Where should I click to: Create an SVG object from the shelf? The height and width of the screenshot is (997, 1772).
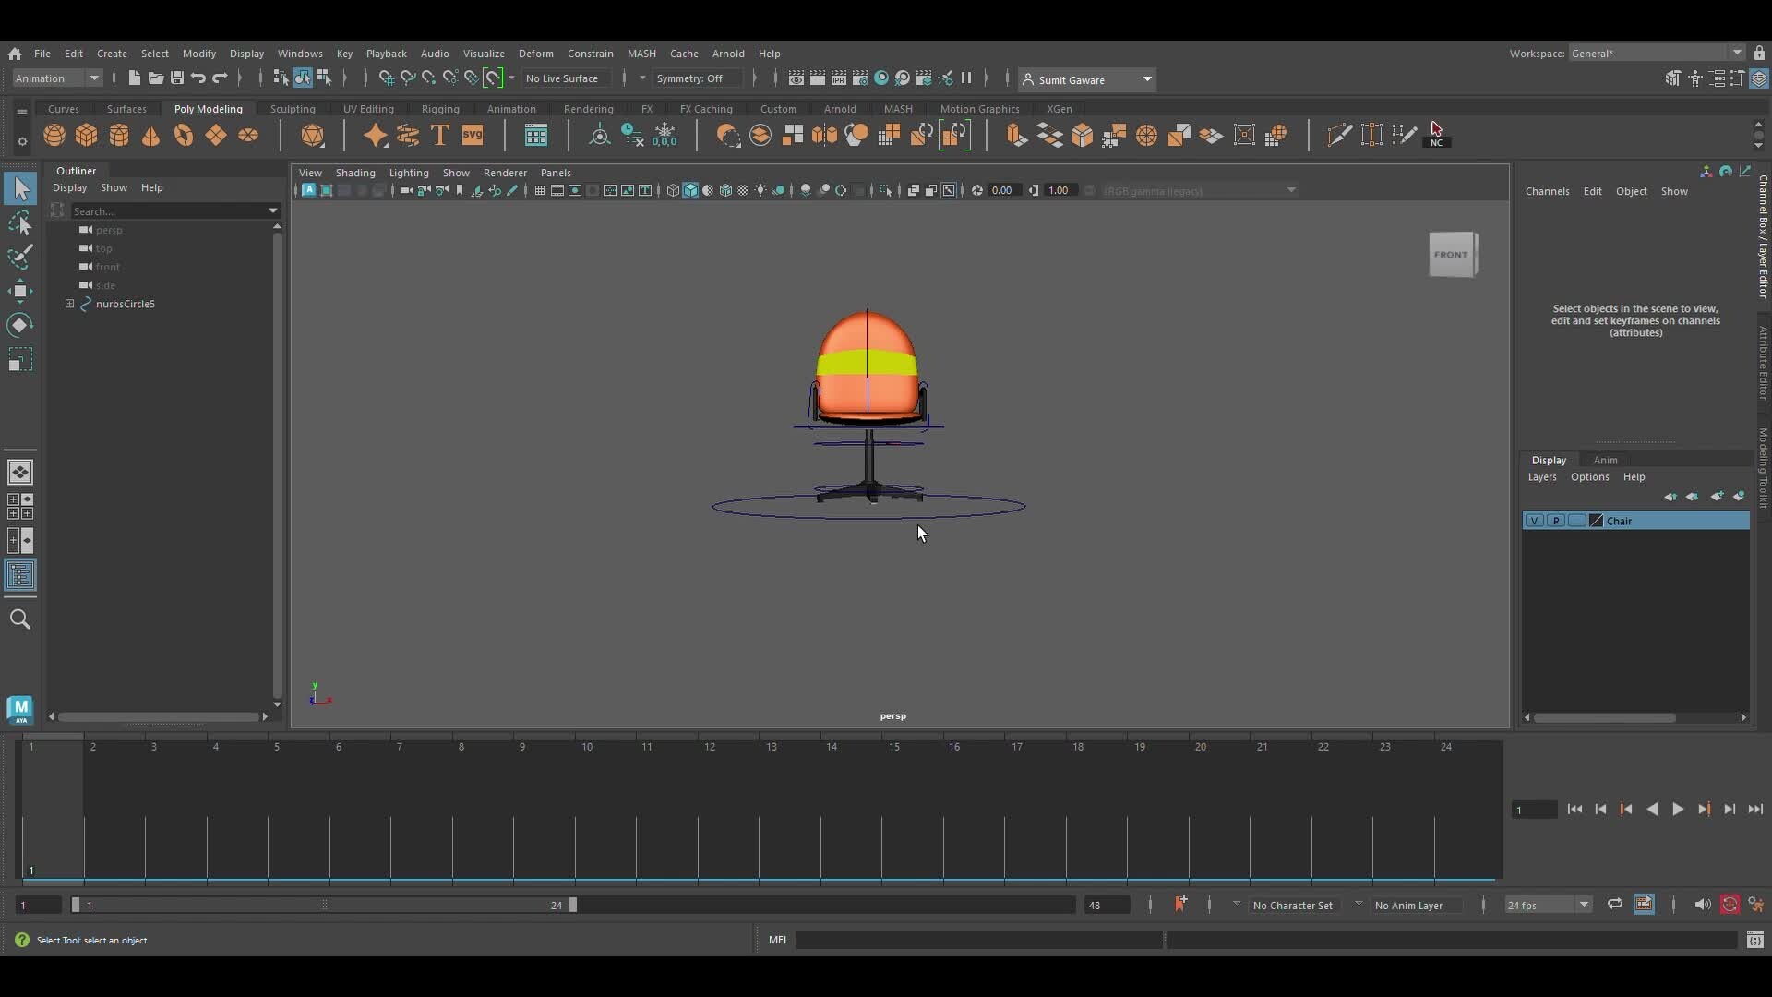(x=472, y=135)
